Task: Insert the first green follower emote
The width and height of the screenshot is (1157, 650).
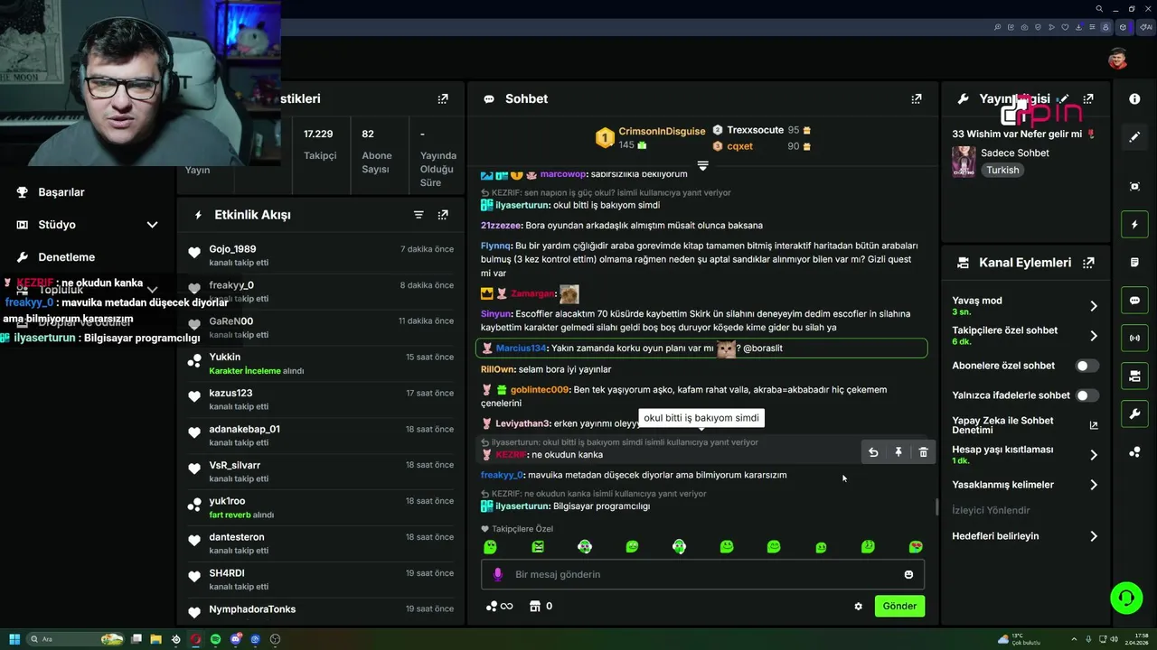Action: coord(490,547)
